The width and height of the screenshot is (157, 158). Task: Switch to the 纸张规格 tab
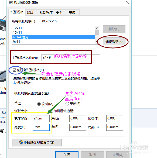coord(17,12)
